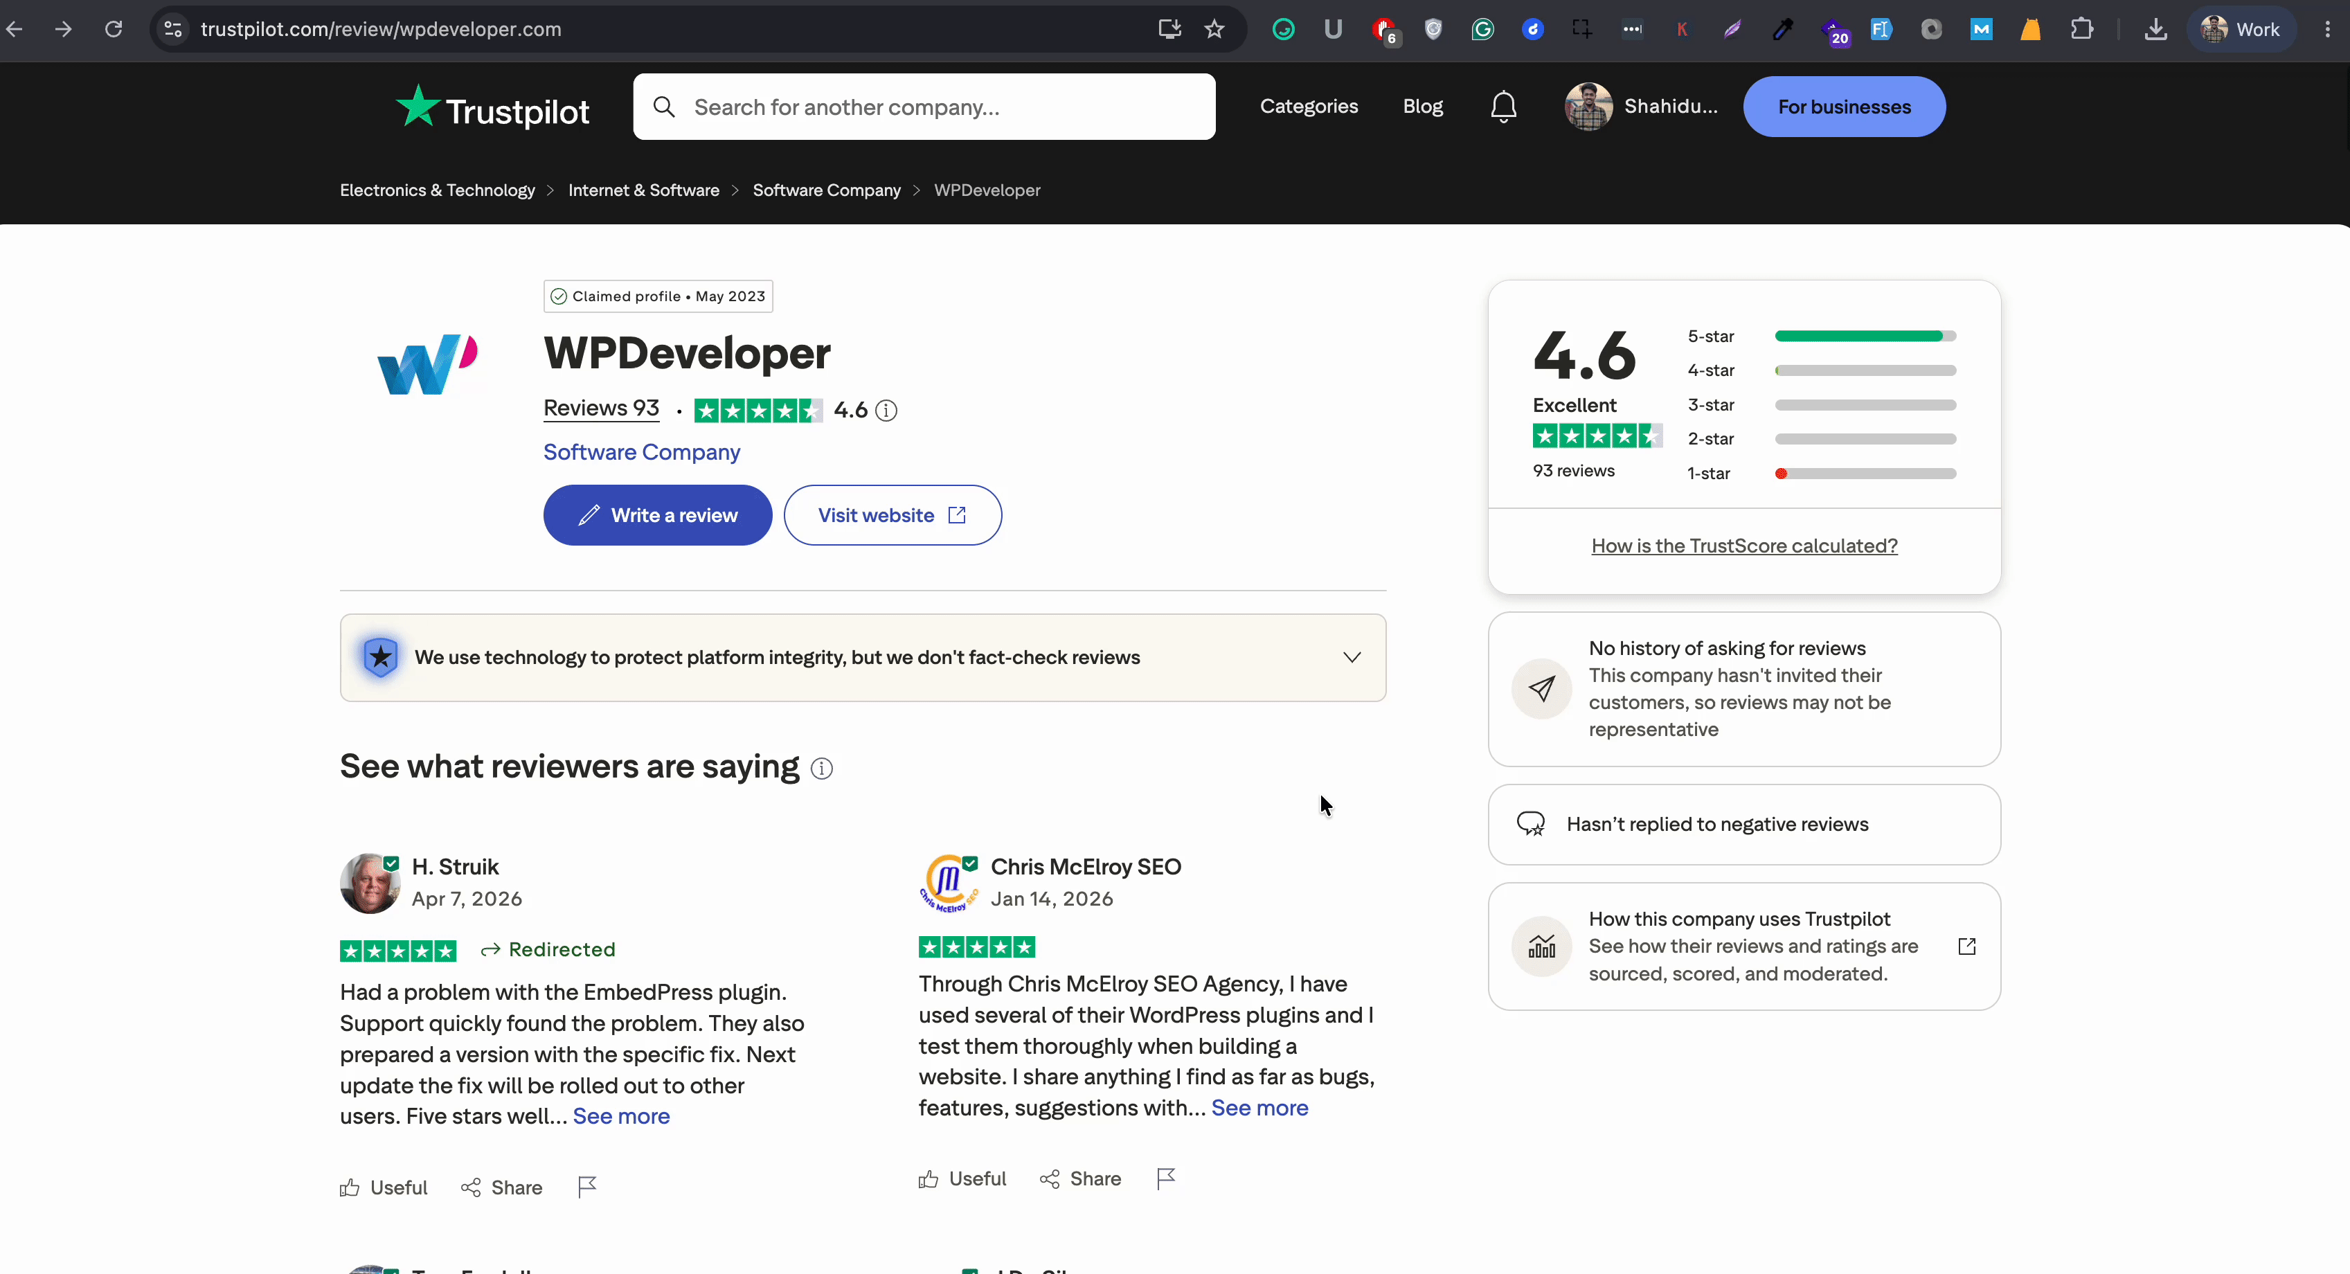Bookmark this page with the star icon

click(x=1214, y=29)
